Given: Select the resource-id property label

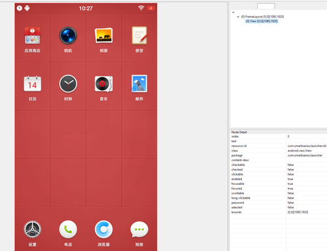Looking at the screenshot, I should tap(239, 146).
